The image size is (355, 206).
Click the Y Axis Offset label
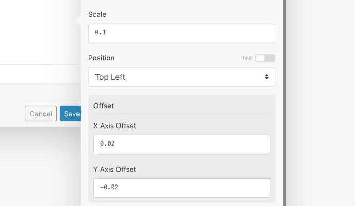115,169
